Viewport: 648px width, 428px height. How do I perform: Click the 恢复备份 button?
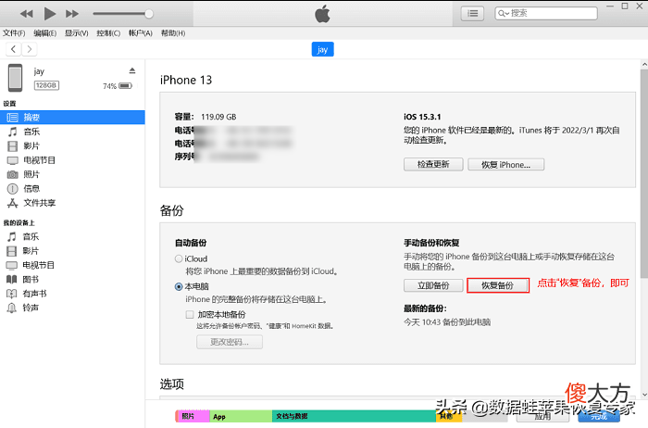(x=498, y=285)
